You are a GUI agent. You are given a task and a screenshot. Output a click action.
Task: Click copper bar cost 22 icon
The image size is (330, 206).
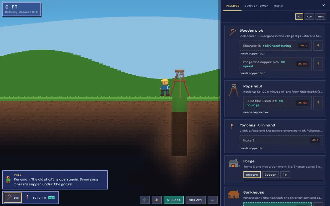click(x=300, y=64)
